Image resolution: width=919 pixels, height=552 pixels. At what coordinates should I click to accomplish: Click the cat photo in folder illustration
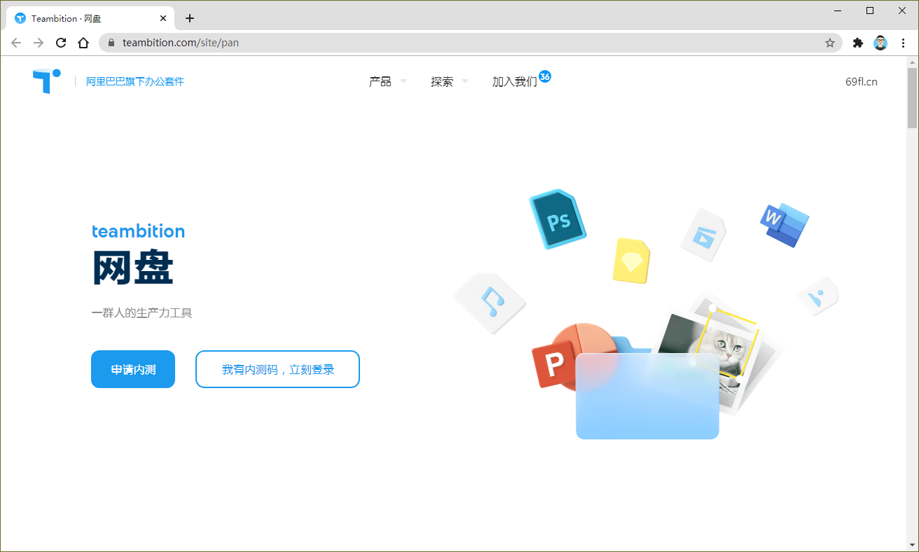click(x=729, y=349)
